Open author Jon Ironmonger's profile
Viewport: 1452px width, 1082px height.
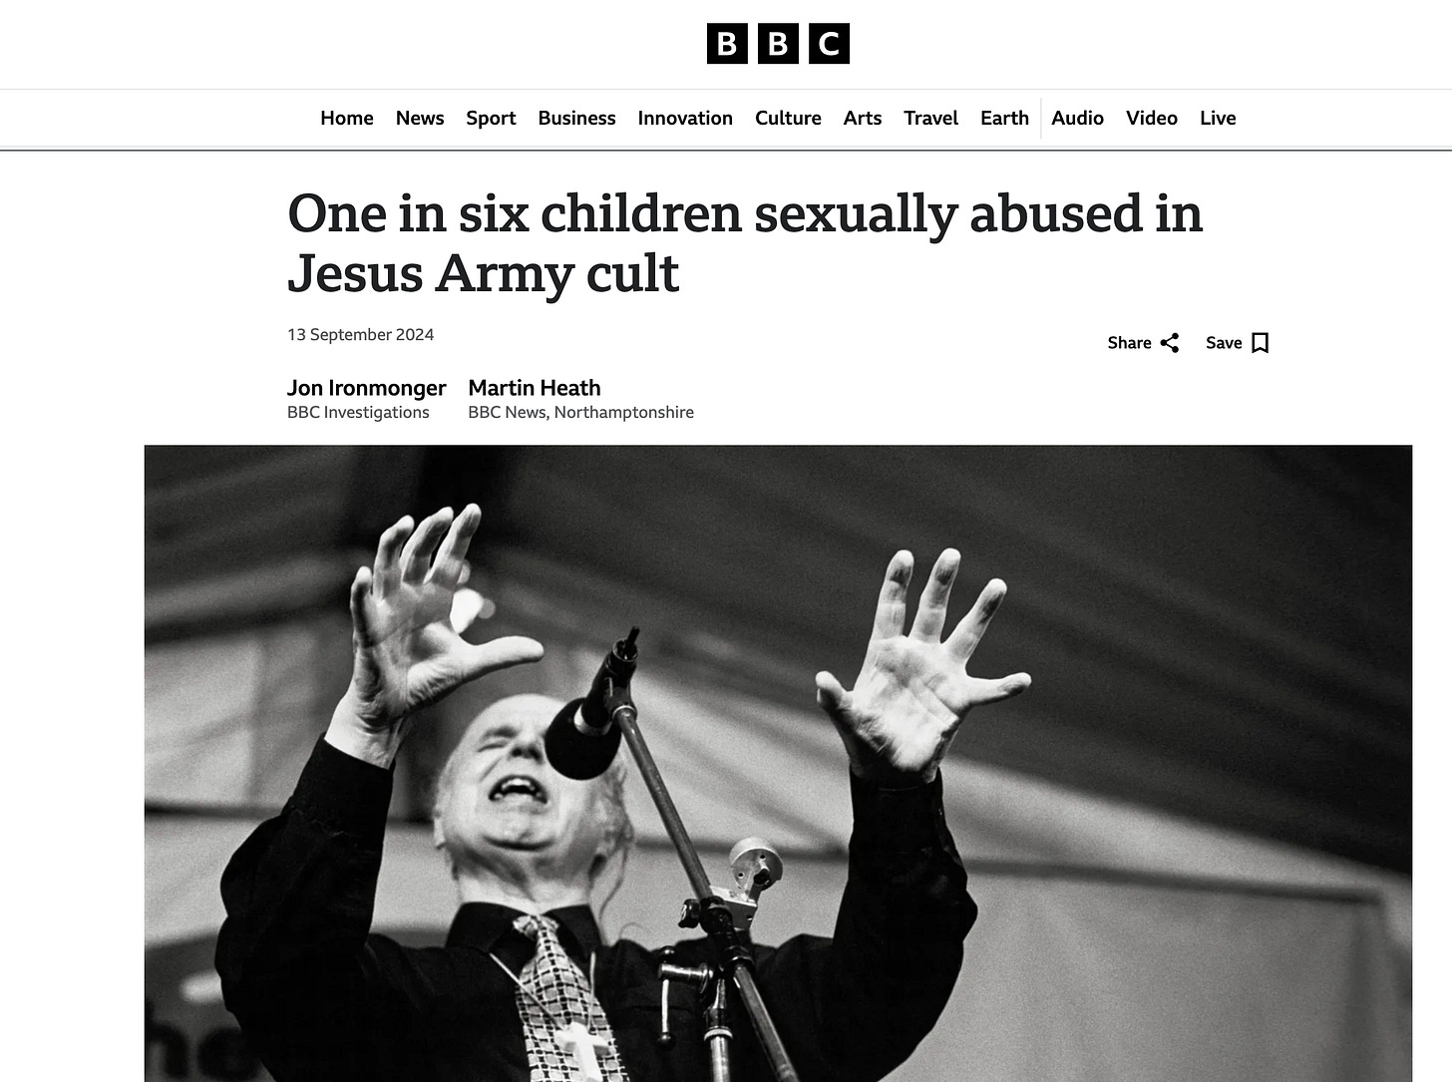click(366, 388)
